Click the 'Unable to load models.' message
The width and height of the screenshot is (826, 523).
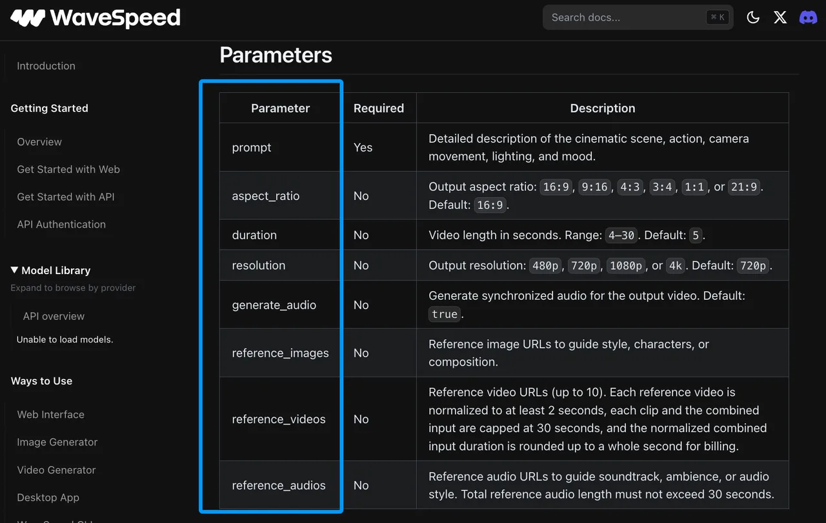(x=65, y=339)
